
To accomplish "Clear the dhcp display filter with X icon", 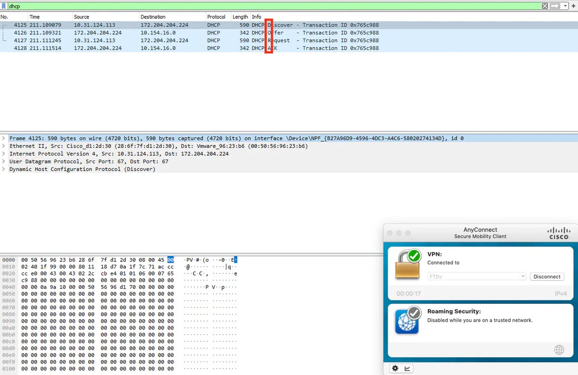I will (x=544, y=6).
